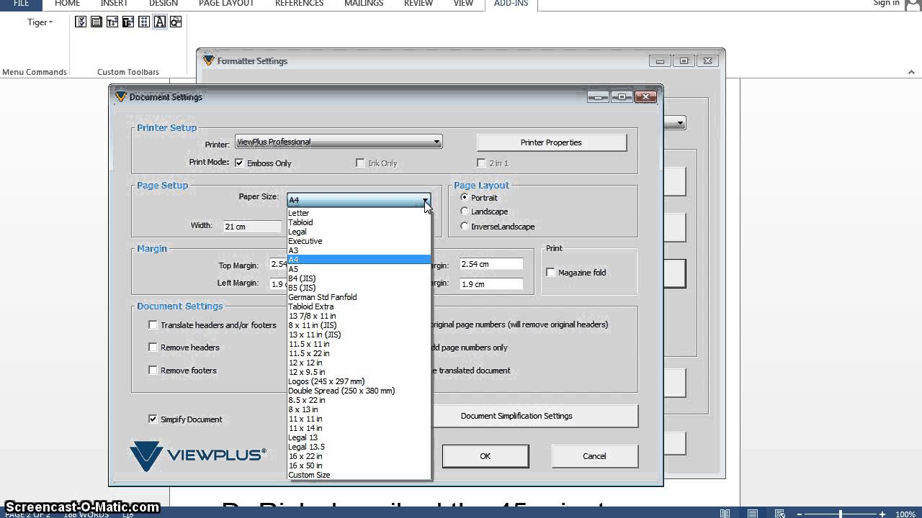Select the Portrait page layout
This screenshot has width=922, height=518.
click(x=464, y=197)
